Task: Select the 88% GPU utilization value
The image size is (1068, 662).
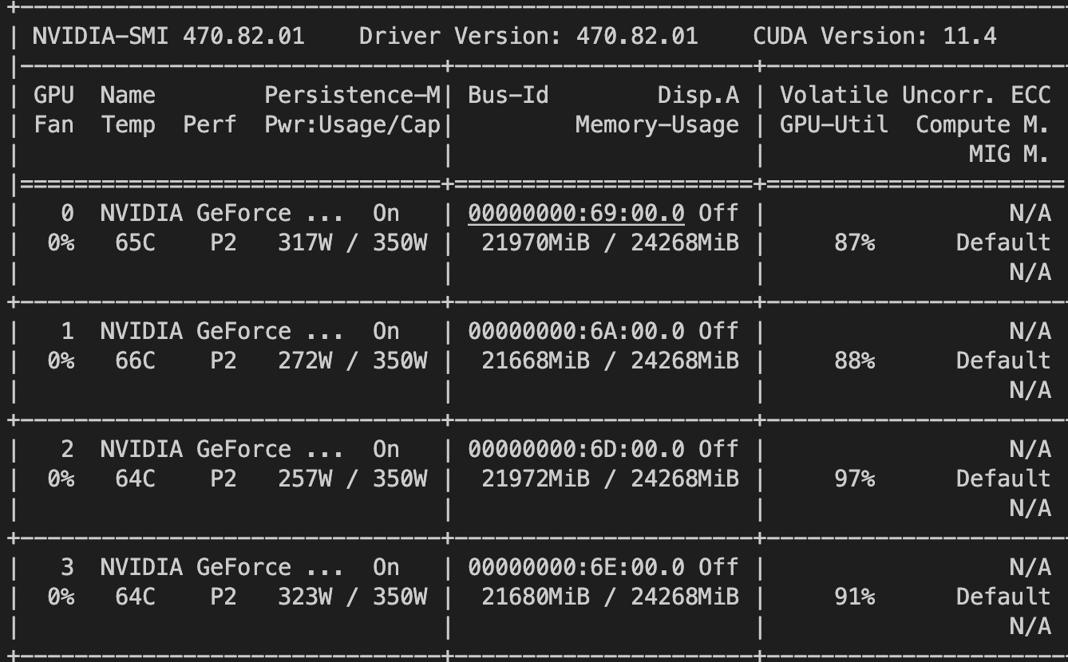Action: [x=854, y=361]
